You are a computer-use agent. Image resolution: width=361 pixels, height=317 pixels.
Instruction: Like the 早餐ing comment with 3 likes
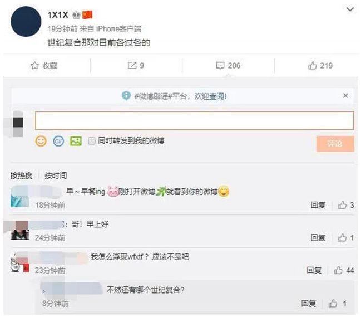[x=346, y=205]
